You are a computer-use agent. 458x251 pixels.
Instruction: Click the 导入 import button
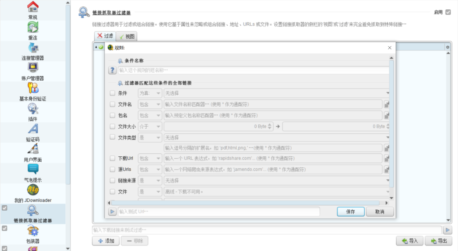(x=410, y=241)
